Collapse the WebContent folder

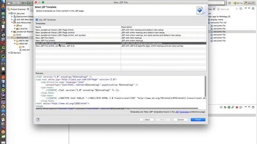coord(12,38)
